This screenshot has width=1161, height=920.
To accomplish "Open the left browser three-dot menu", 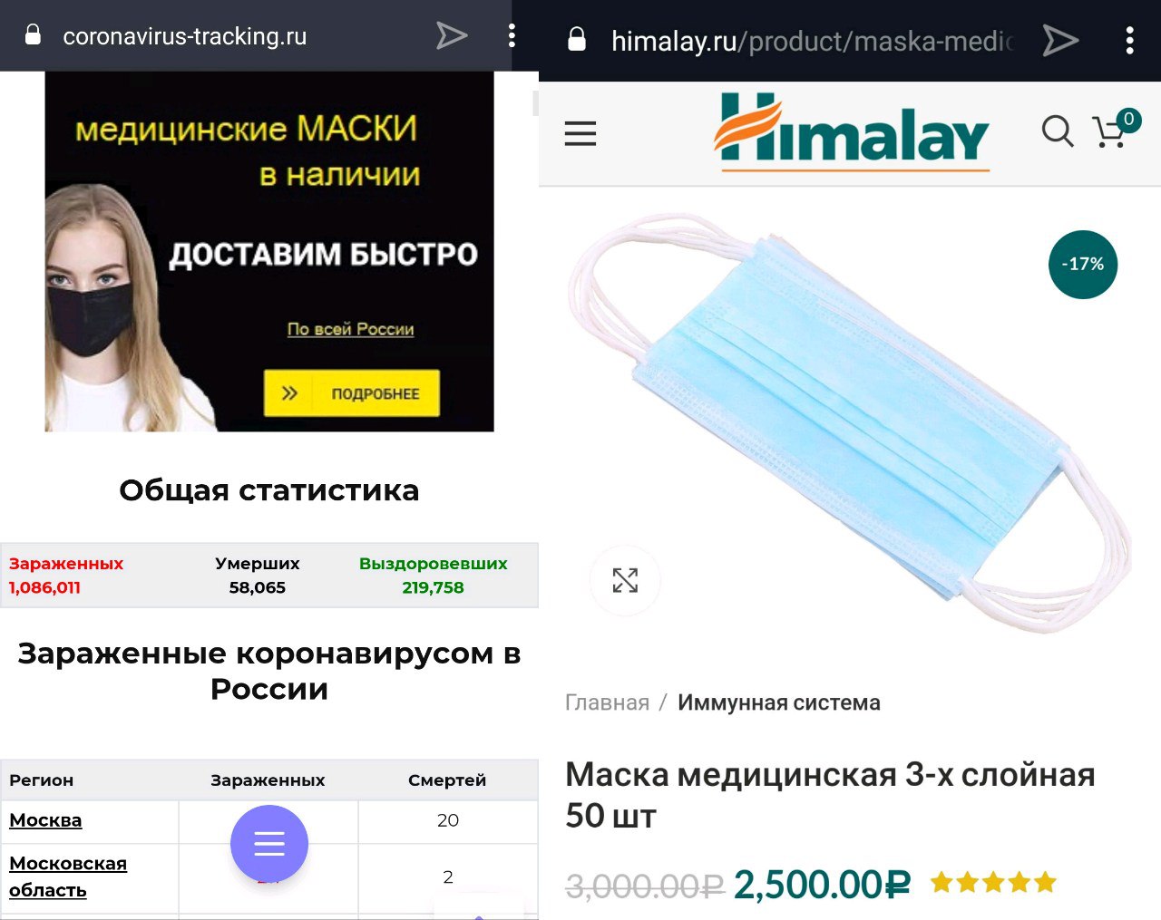I will point(512,35).
